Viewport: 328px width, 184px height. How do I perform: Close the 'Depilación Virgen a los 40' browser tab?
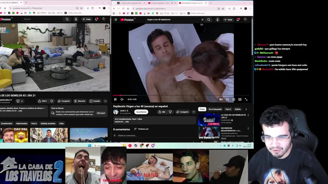[x=206, y=3]
